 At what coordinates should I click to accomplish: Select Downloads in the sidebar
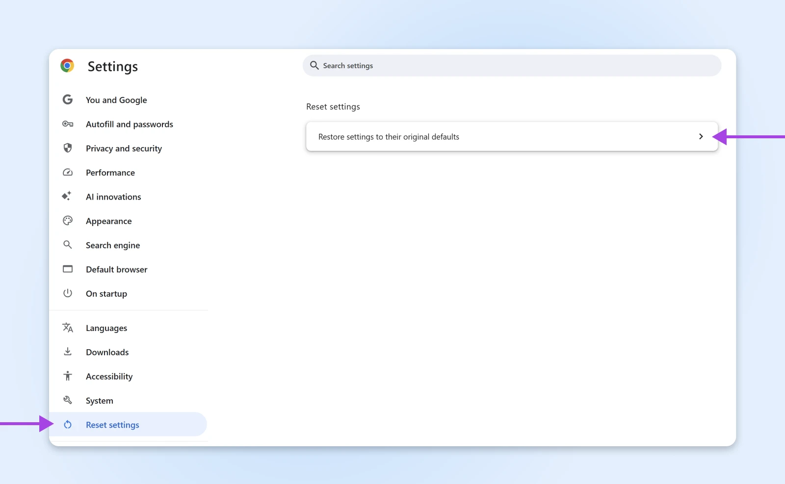107,352
